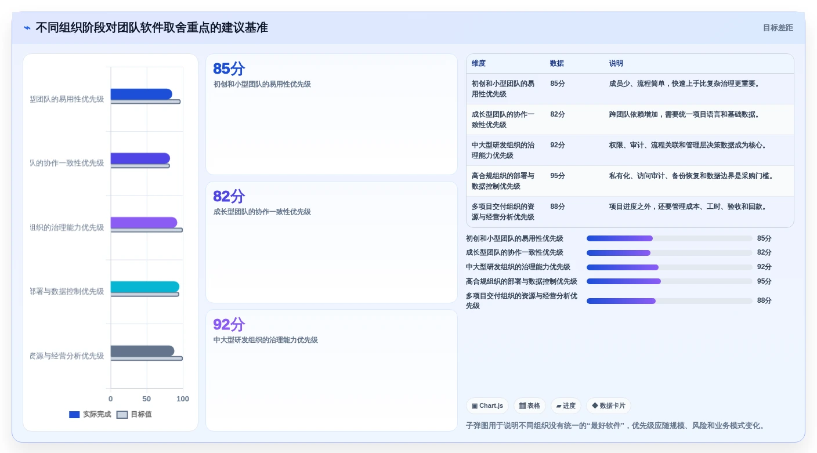
Task: Click the 目标差距 label in header
Action: click(x=778, y=28)
